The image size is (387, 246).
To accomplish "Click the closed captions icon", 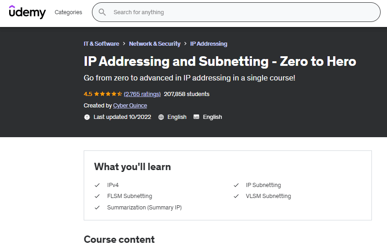I will pos(196,117).
